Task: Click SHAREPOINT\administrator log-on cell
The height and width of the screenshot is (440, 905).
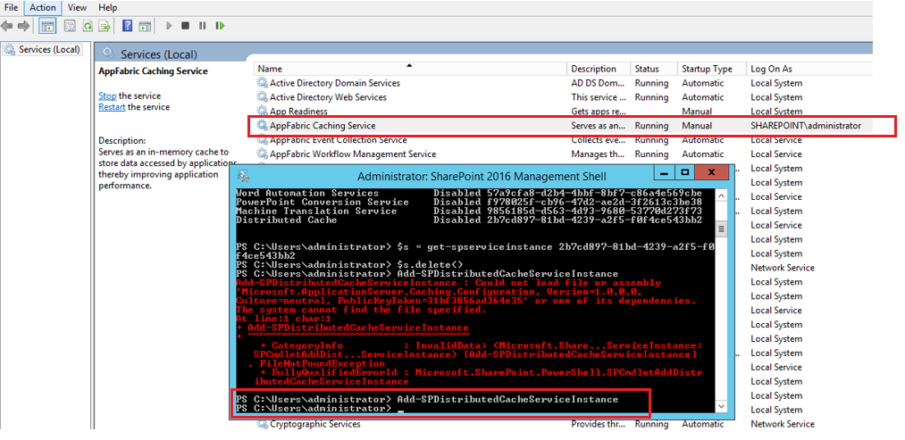Action: [x=806, y=126]
